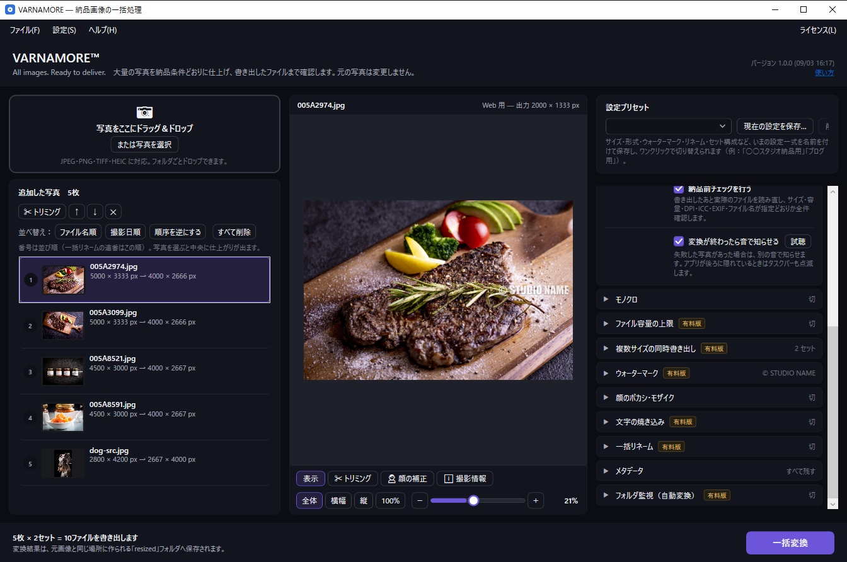Screen dimensions: 847x562
Task: Open the 設定プリセット dropdown
Action: tap(668, 127)
